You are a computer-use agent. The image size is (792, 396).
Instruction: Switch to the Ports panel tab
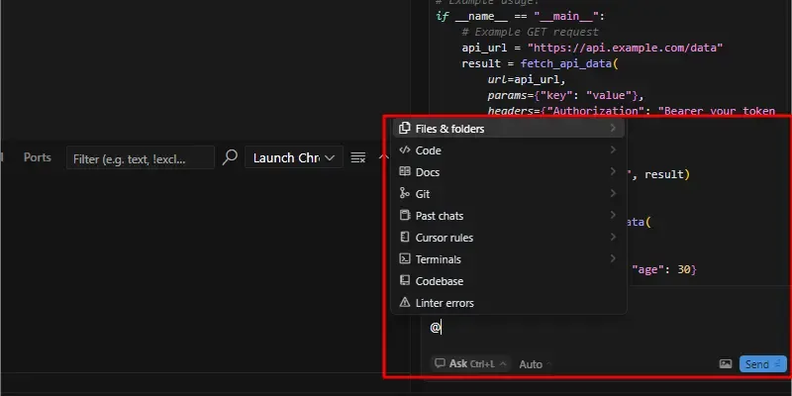click(x=38, y=157)
